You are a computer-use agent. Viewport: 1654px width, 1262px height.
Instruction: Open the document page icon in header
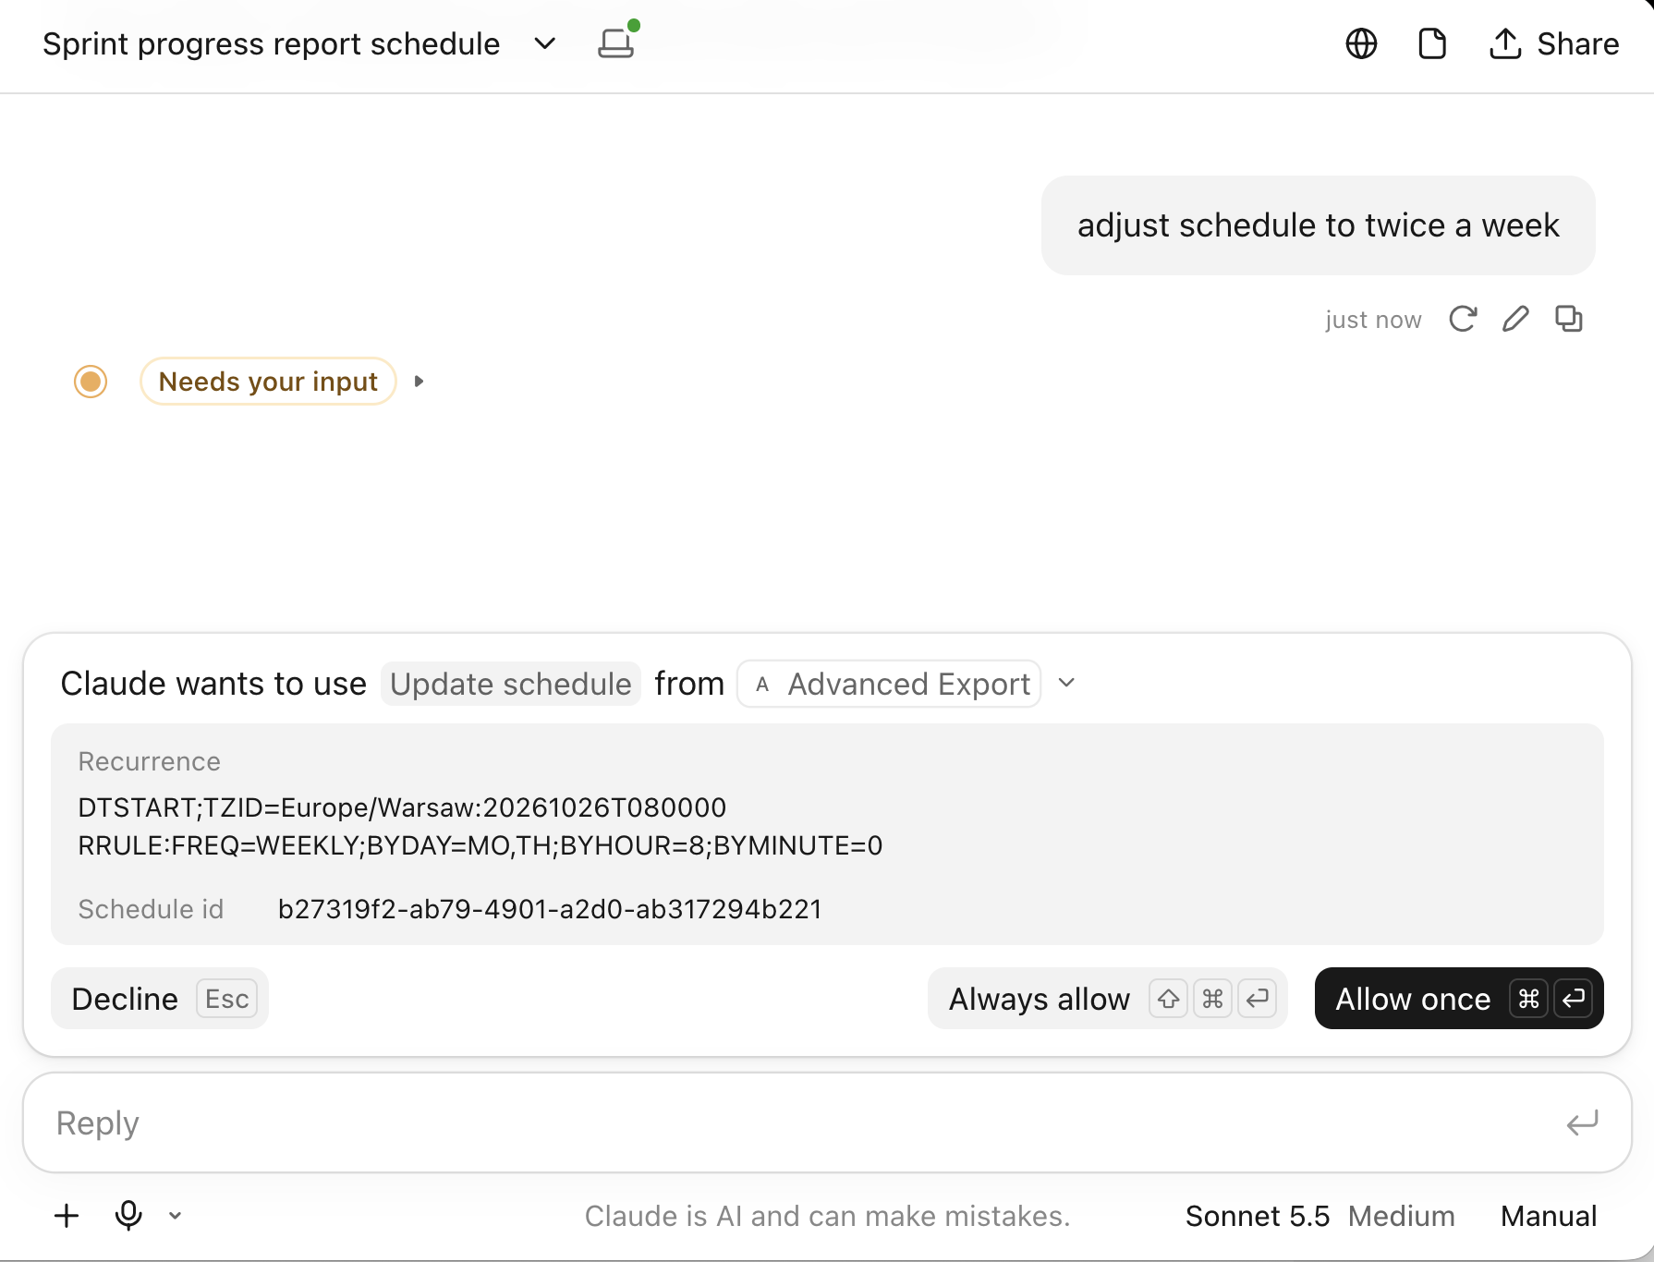[1432, 43]
